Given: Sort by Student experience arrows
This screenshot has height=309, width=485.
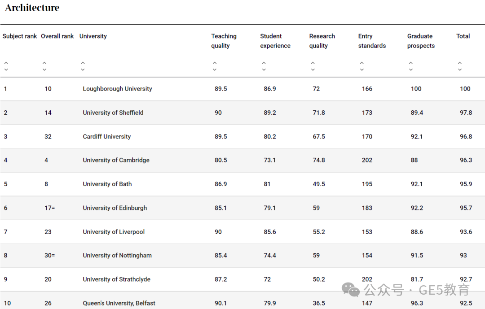Looking at the screenshot, I should click(264, 66).
